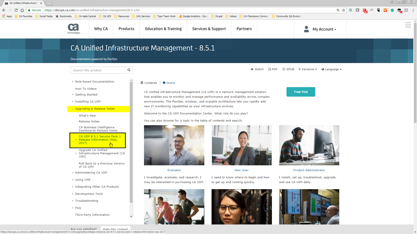The height and width of the screenshot is (234, 417).
Task: Click Watch this page
Action: [257, 69]
